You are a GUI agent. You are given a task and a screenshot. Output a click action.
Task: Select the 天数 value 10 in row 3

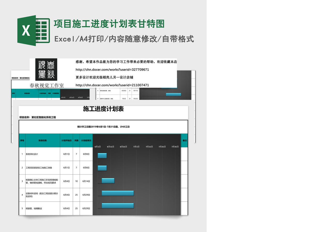76,181
